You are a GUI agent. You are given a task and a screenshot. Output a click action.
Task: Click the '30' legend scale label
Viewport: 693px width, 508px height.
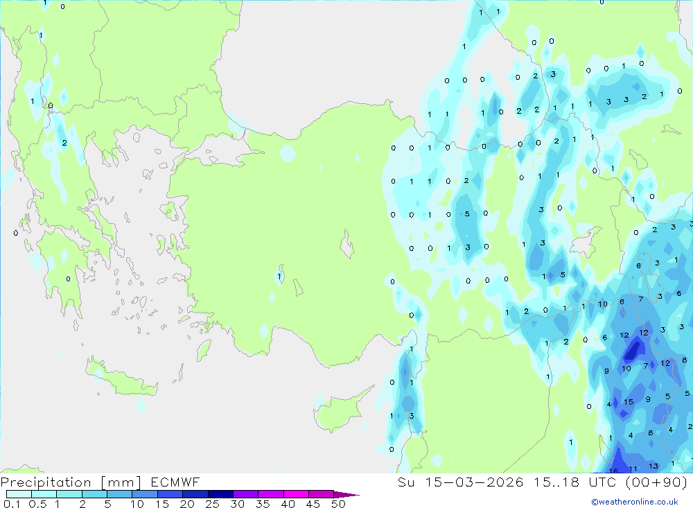(x=238, y=504)
